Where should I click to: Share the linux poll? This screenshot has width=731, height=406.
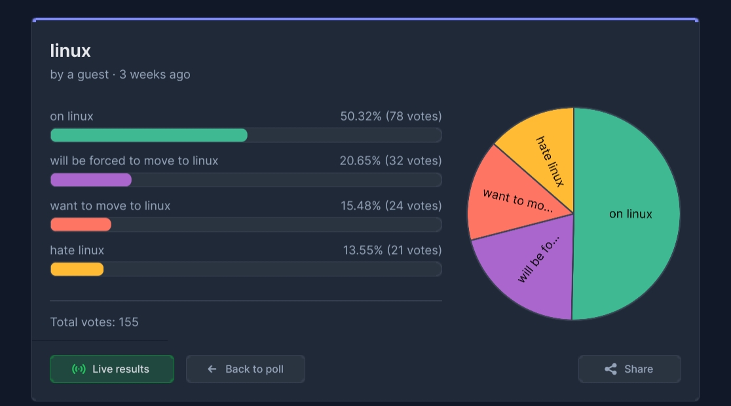[630, 369]
